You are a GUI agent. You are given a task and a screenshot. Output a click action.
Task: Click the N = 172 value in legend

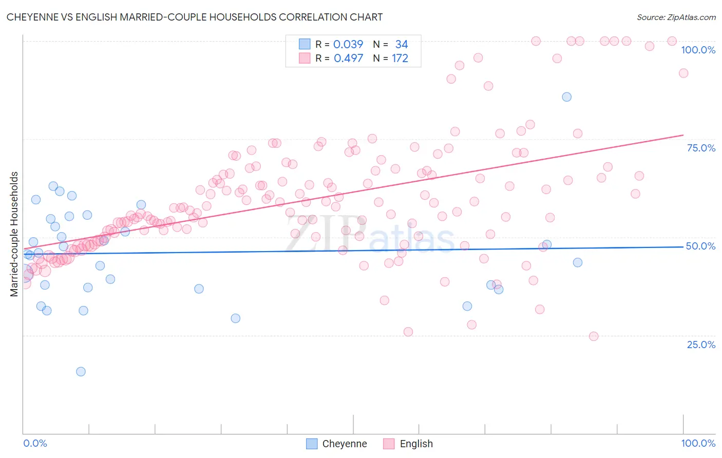pos(390,58)
